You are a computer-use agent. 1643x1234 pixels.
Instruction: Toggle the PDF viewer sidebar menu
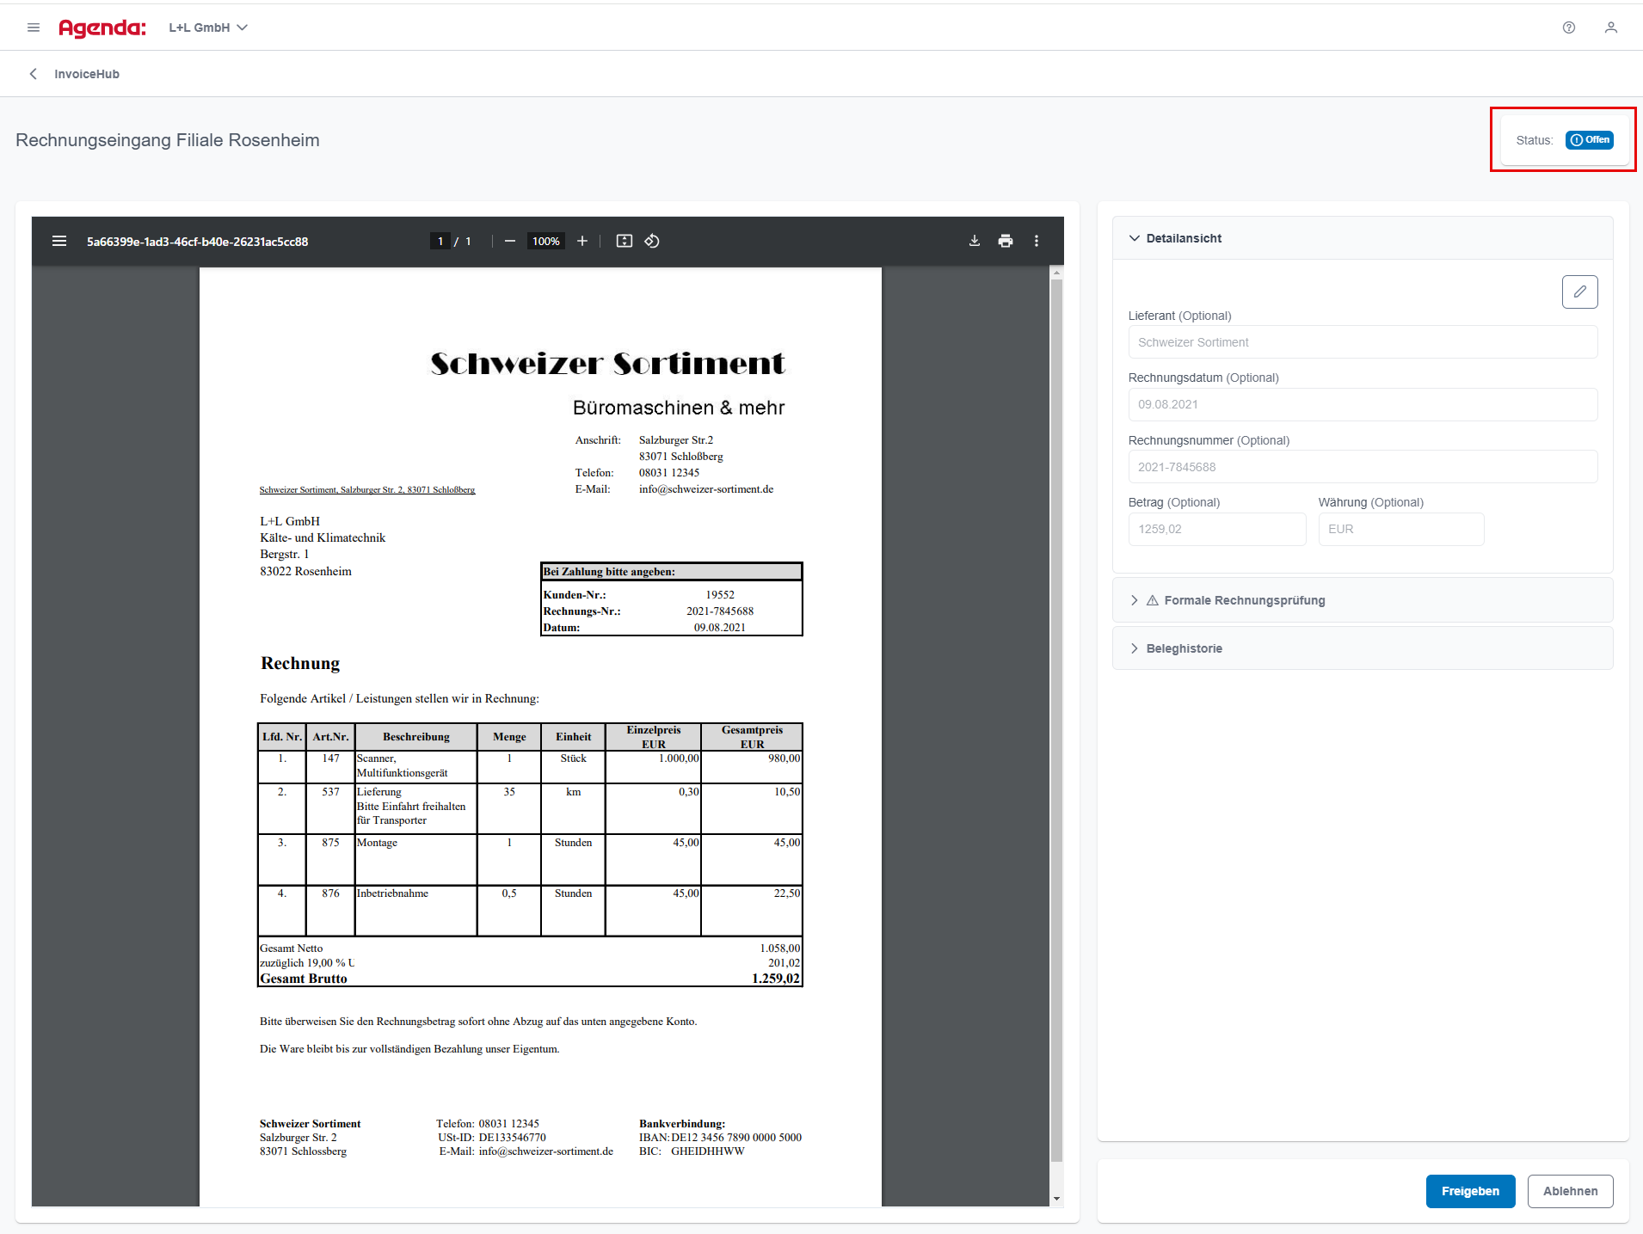click(59, 241)
